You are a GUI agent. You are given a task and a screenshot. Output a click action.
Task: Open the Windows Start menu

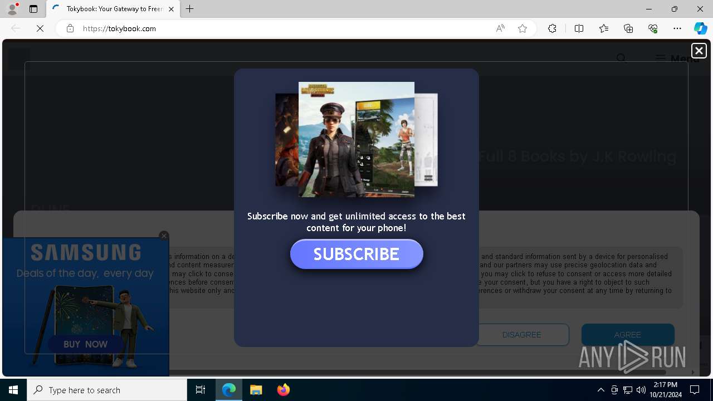[13, 390]
